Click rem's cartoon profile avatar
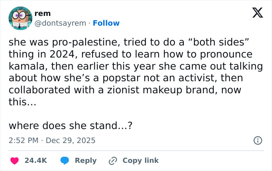 [19, 18]
